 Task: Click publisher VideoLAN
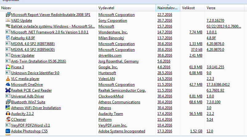tap(106, 79)
